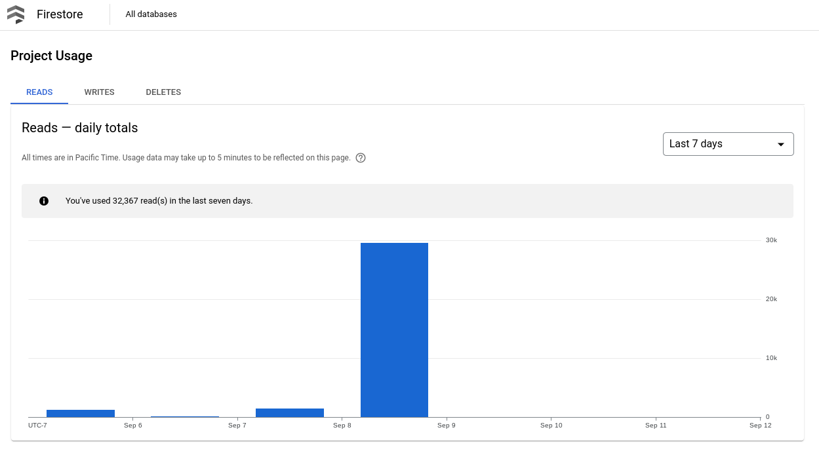Click the dropdown caret on Last 7 days

coord(780,144)
